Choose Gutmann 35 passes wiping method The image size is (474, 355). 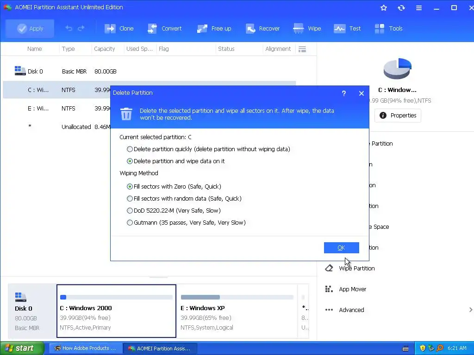tap(186, 223)
